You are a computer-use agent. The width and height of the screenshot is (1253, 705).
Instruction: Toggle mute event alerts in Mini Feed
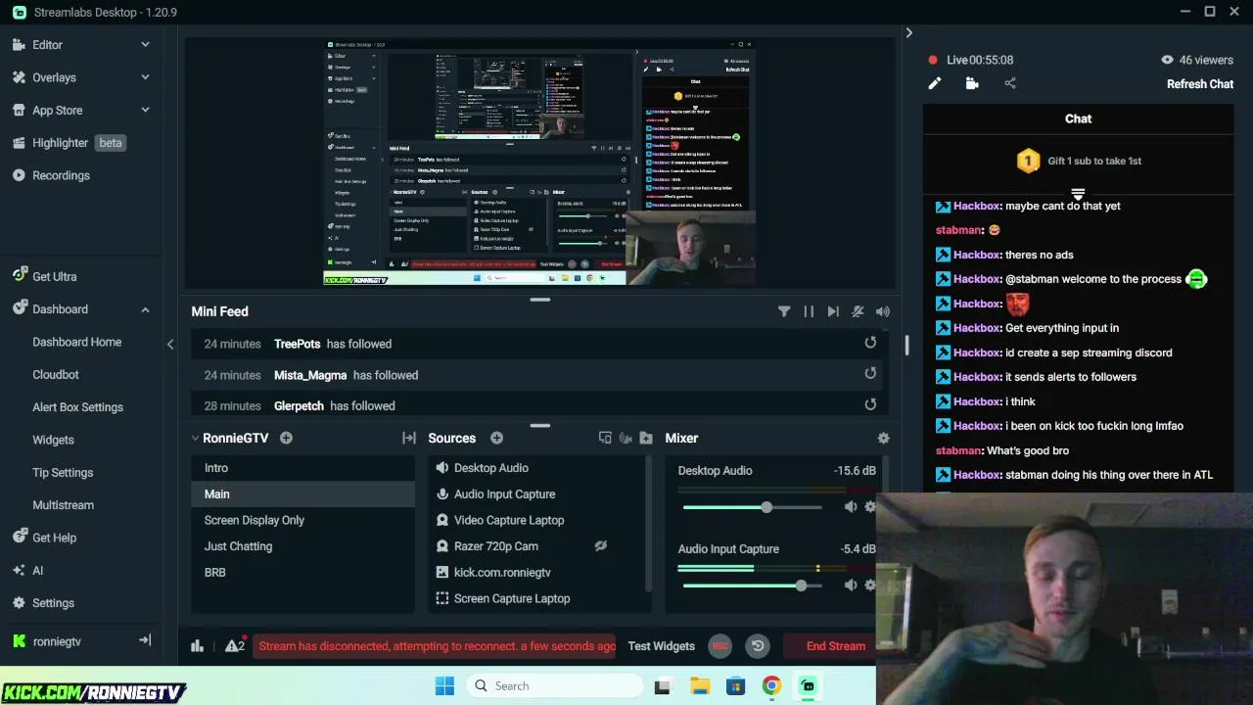(x=858, y=311)
